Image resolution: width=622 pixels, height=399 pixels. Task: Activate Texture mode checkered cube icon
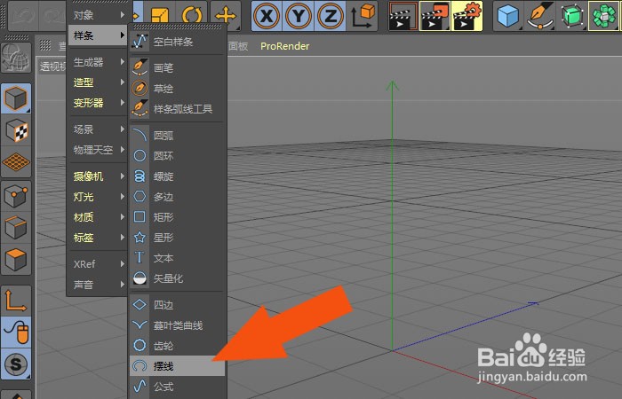coord(16,130)
